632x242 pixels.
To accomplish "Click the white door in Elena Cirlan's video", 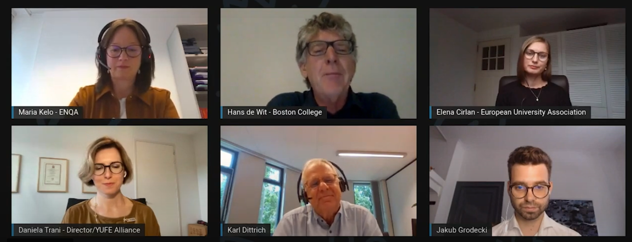I will (x=492, y=72).
